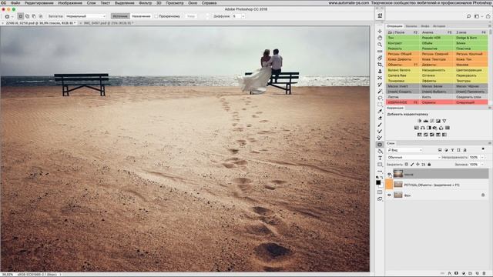Viewport: 493px width, 277px height.
Task: Add a Black & White adjustment
Action: pos(428,128)
